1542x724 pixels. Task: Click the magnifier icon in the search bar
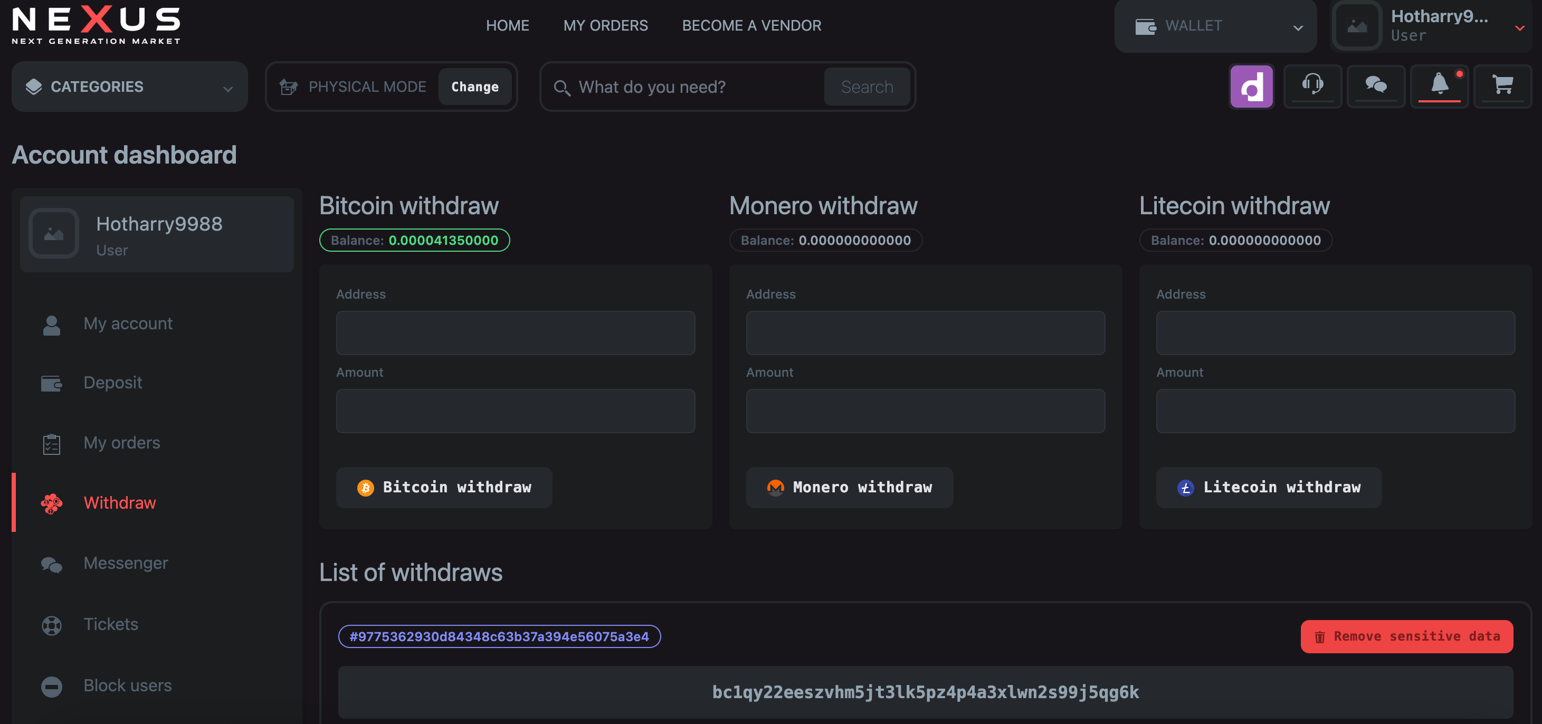pos(561,88)
